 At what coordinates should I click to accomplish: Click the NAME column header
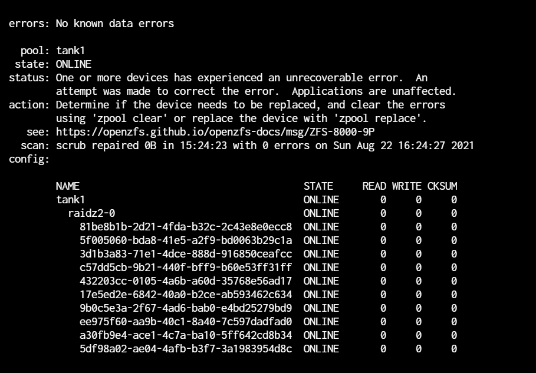68,186
